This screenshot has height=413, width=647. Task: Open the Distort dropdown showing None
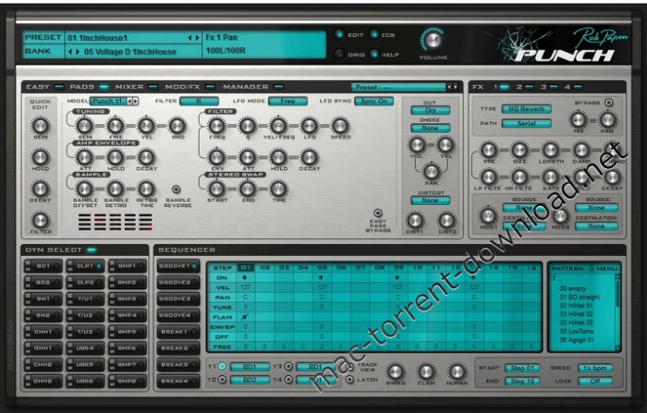431,200
